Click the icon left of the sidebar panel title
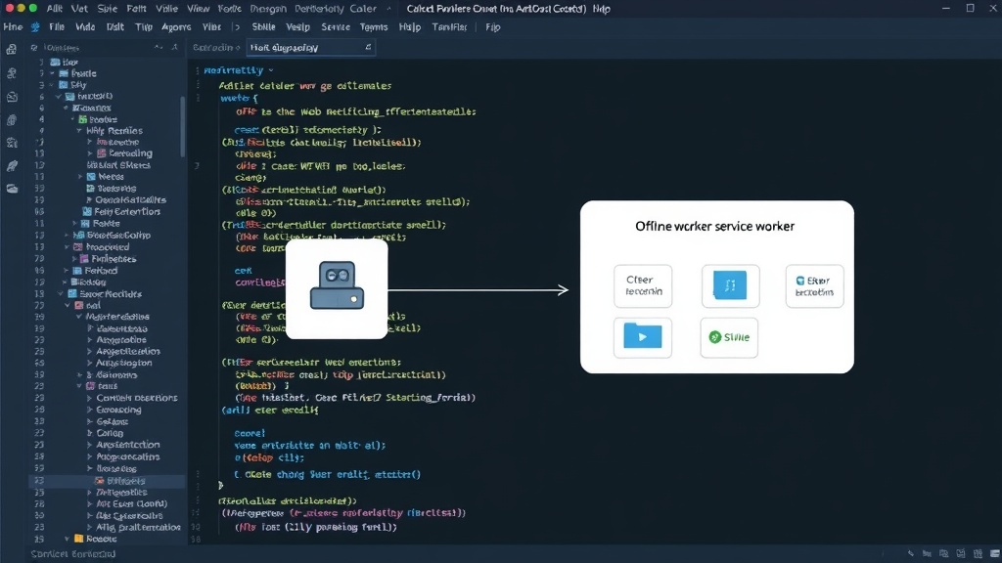 click(x=34, y=48)
